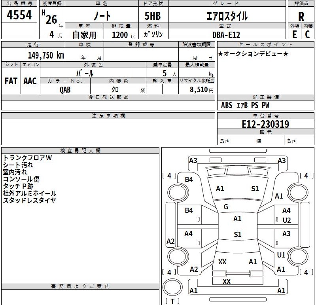
Task: Select the inspector note 社外アルミホイール
Action: [x=30, y=193]
